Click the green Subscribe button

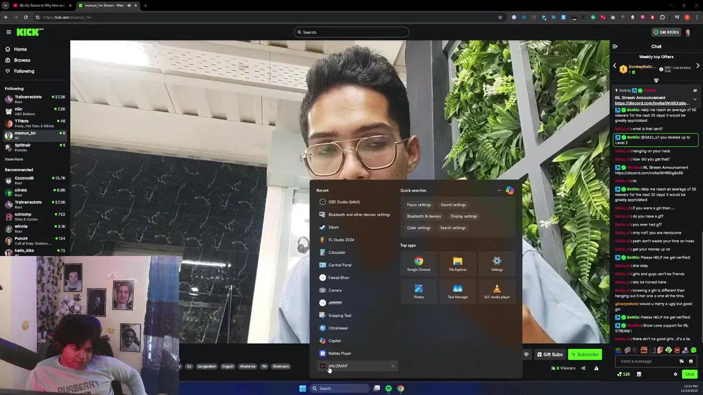(585, 354)
